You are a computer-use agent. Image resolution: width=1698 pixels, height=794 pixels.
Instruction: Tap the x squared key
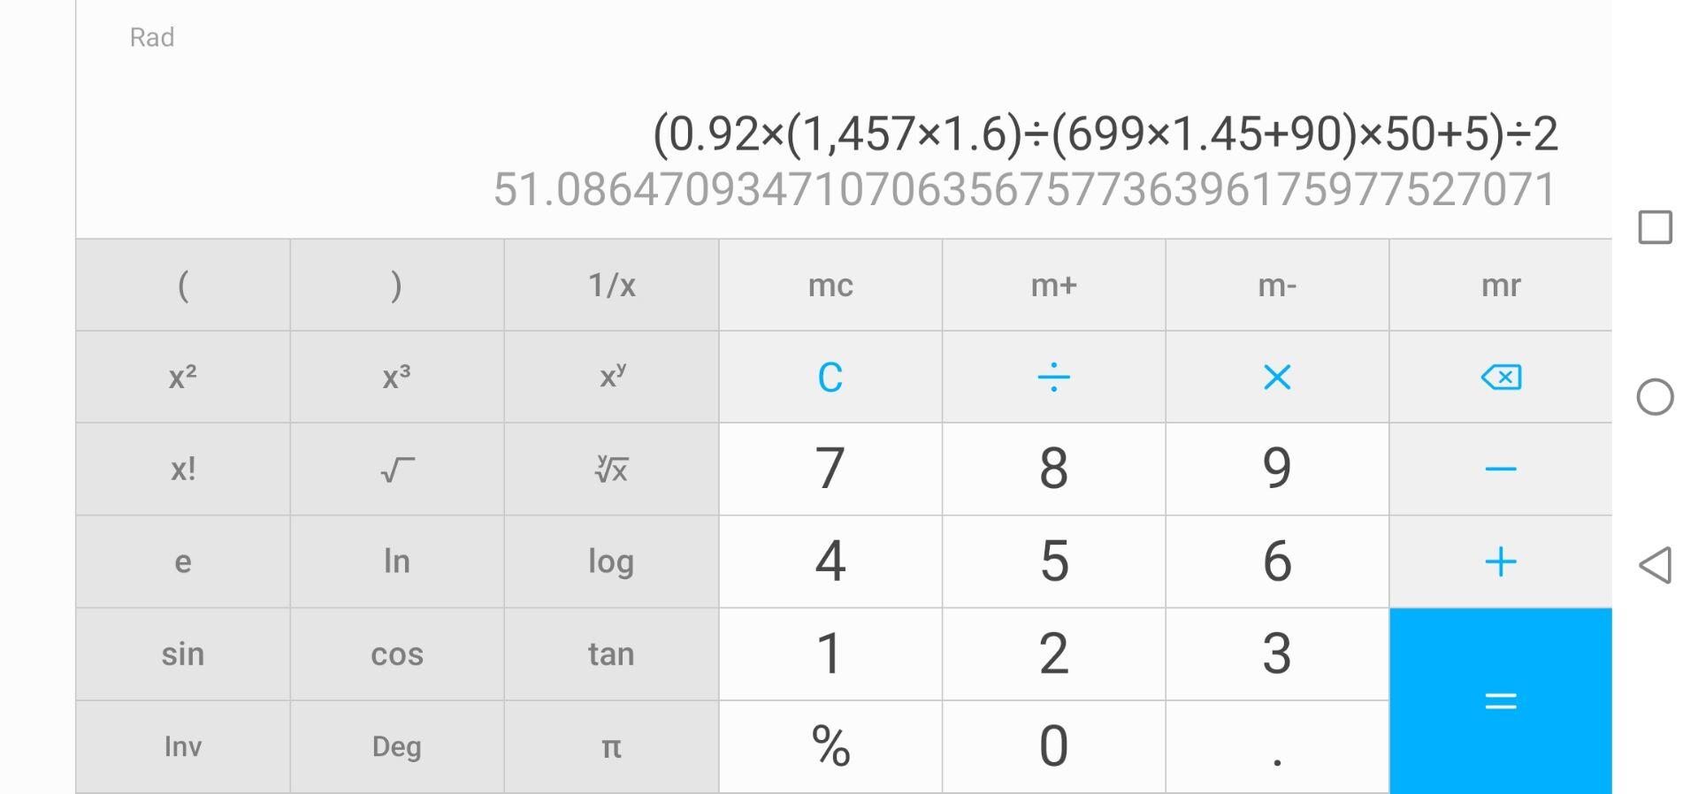pos(183,378)
